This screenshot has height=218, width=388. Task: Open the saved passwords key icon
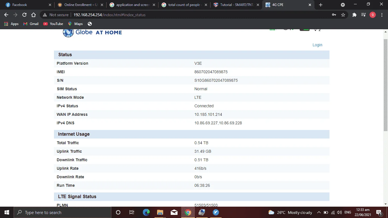(334, 15)
